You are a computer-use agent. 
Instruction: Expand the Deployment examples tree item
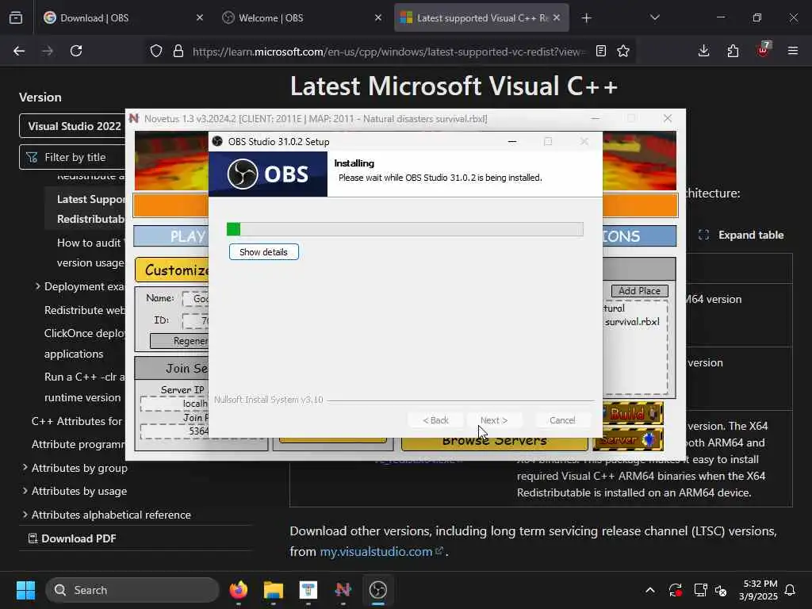[37, 285]
